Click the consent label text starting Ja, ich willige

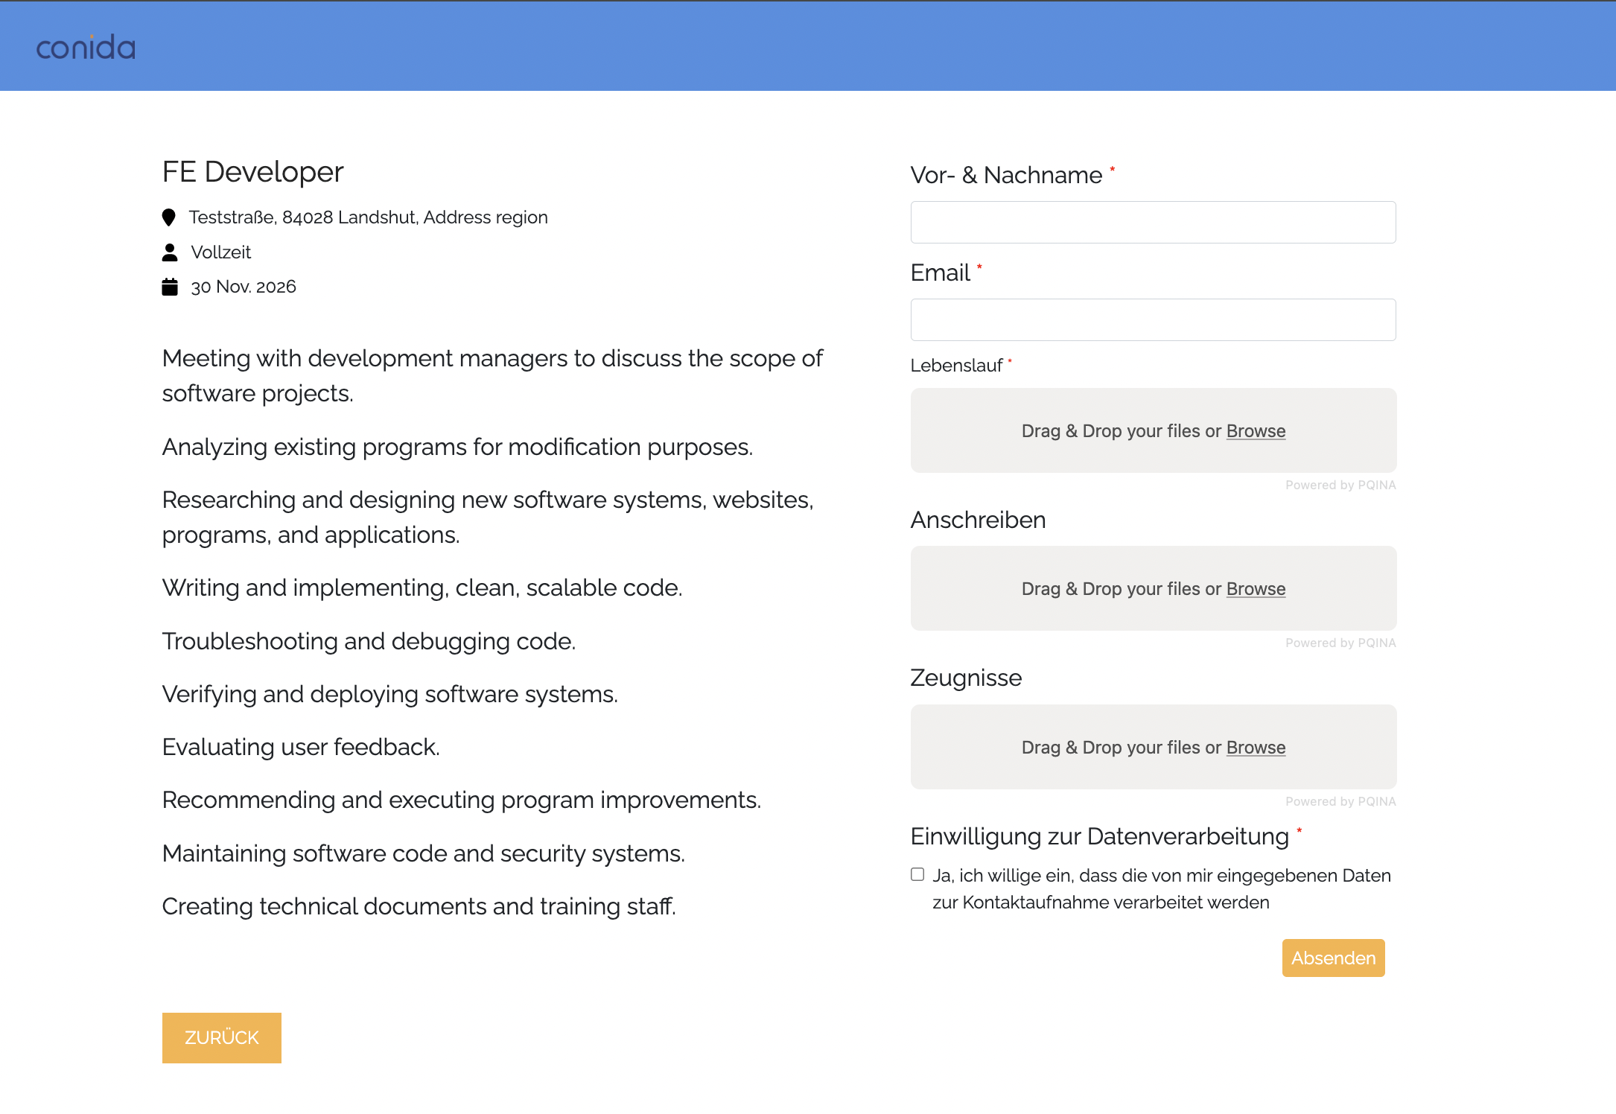(x=1162, y=889)
